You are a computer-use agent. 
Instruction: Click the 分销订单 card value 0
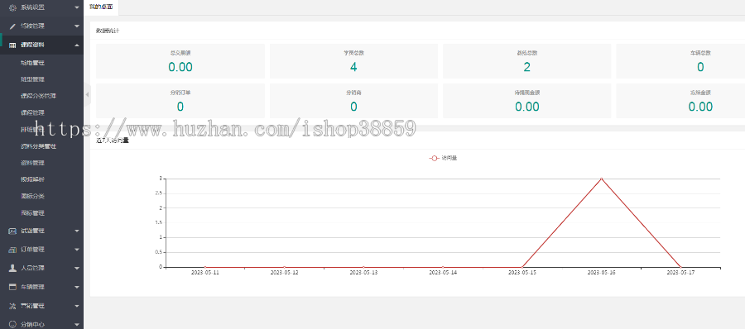(180, 107)
